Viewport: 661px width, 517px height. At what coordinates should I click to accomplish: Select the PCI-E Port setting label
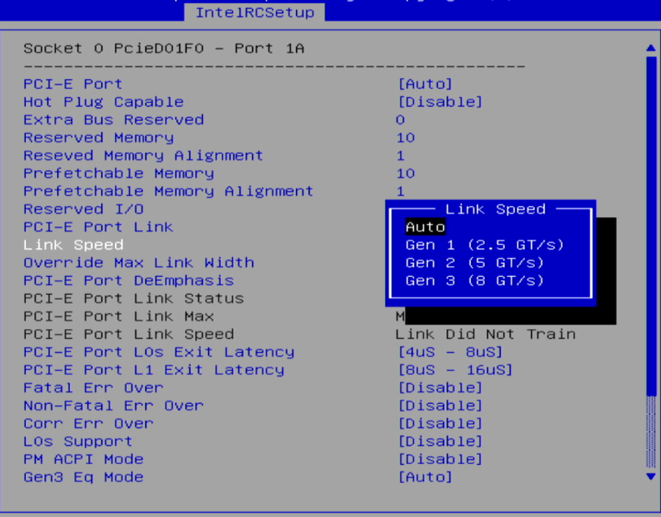click(73, 84)
